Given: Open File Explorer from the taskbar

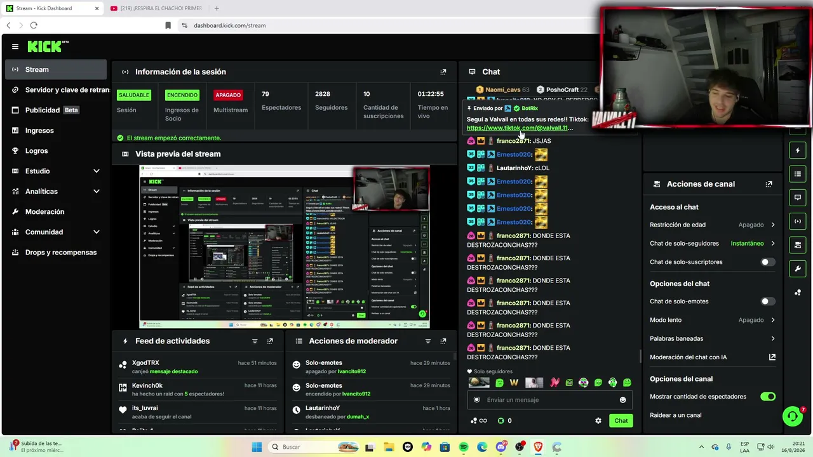Looking at the screenshot, I should (x=389, y=447).
